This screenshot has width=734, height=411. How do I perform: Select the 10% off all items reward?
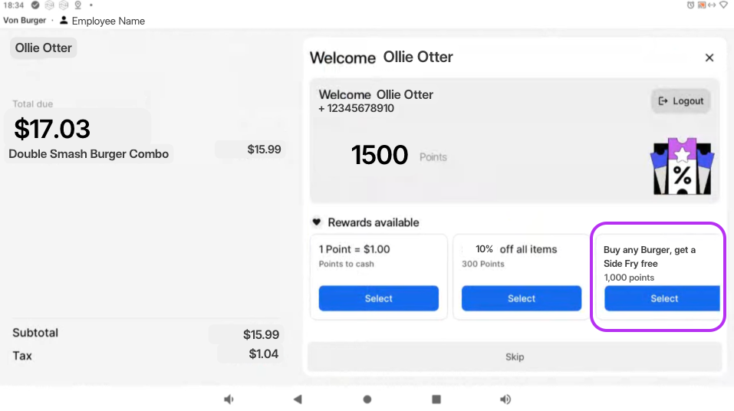pos(522,298)
